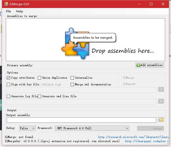The image size is (171, 147).
Task: Open the File menu
Action: click(8, 11)
